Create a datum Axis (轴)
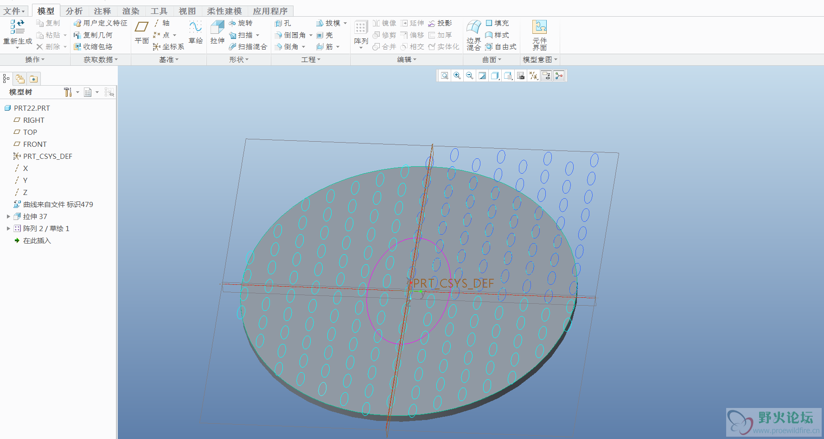 (161, 23)
